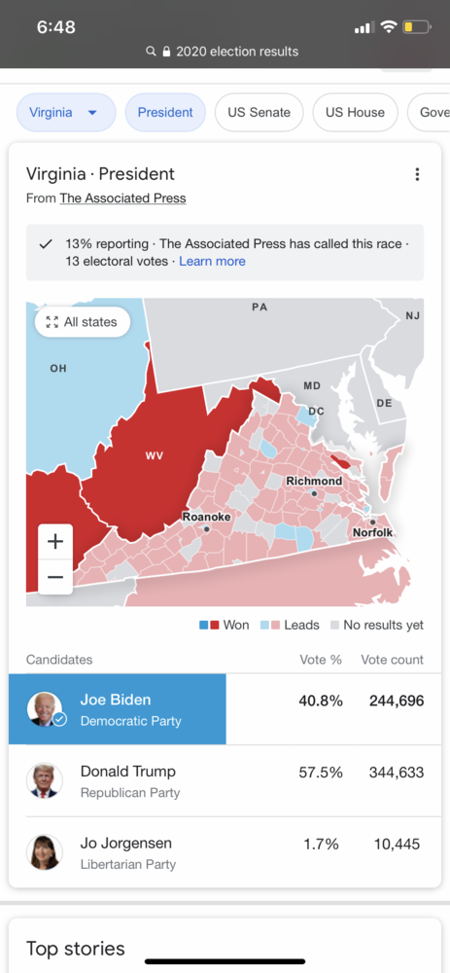Select the President filter chip
This screenshot has height=973, width=450.
point(165,112)
